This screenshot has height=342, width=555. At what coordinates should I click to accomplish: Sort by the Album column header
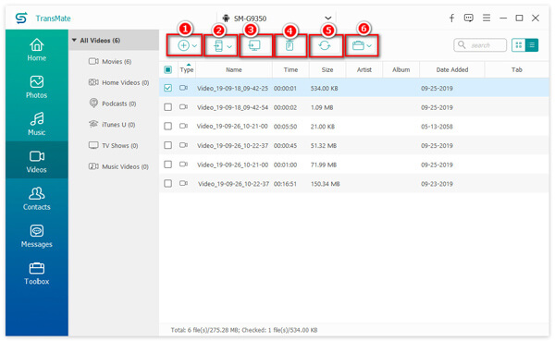401,69
